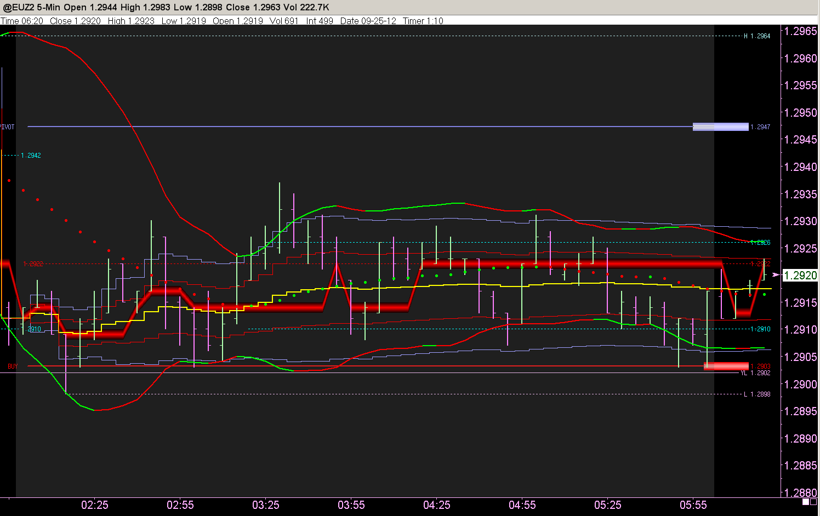Image resolution: width=820 pixels, height=516 pixels.
Task: Click the 'H 1.2964' session high label
Action: (757, 36)
